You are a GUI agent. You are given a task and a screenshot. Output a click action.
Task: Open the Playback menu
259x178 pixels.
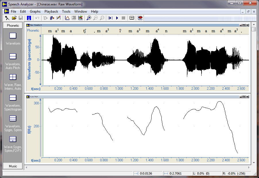coord(51,12)
